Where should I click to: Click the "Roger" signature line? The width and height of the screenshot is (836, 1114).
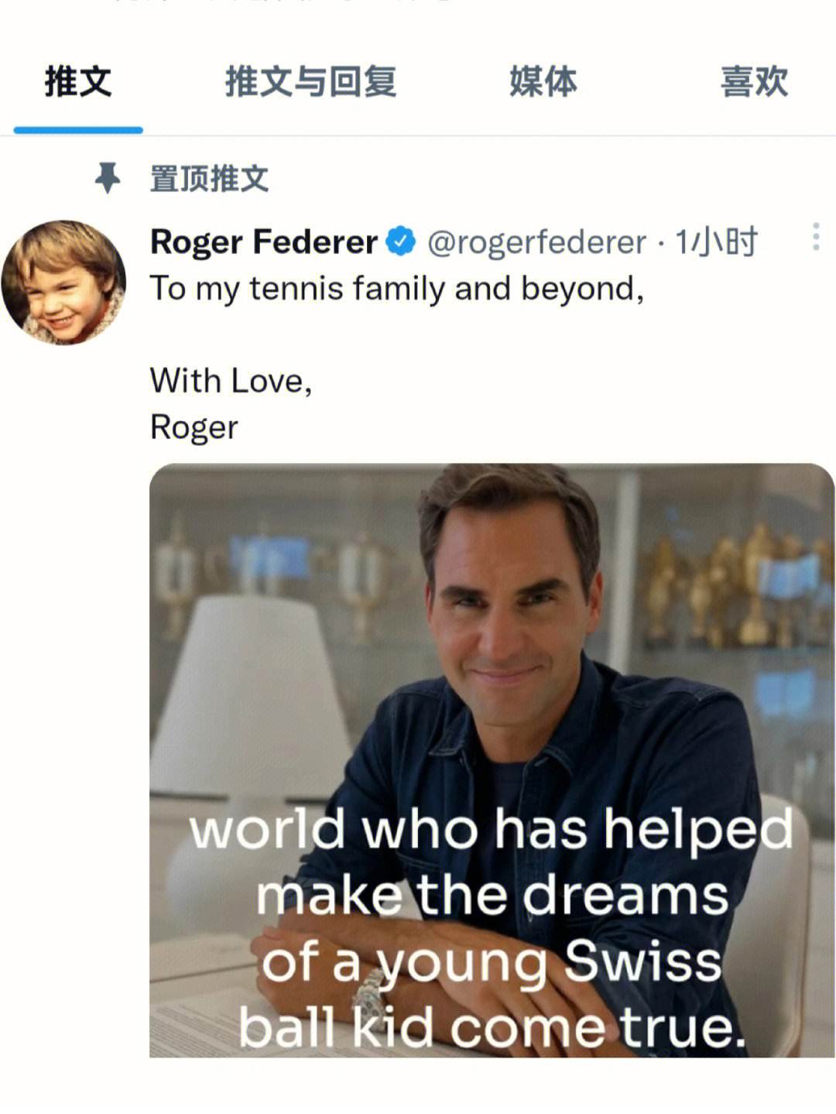[x=194, y=427]
